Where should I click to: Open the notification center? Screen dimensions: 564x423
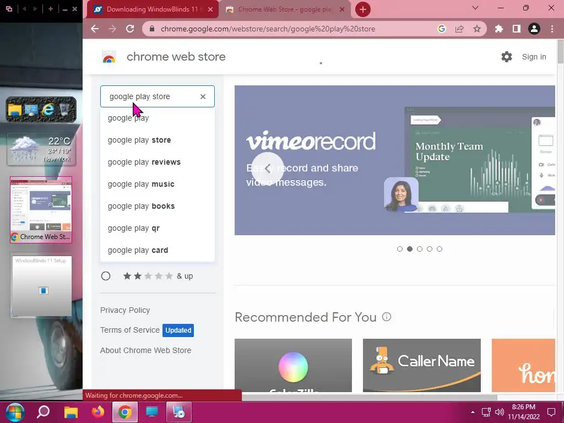[x=551, y=412]
